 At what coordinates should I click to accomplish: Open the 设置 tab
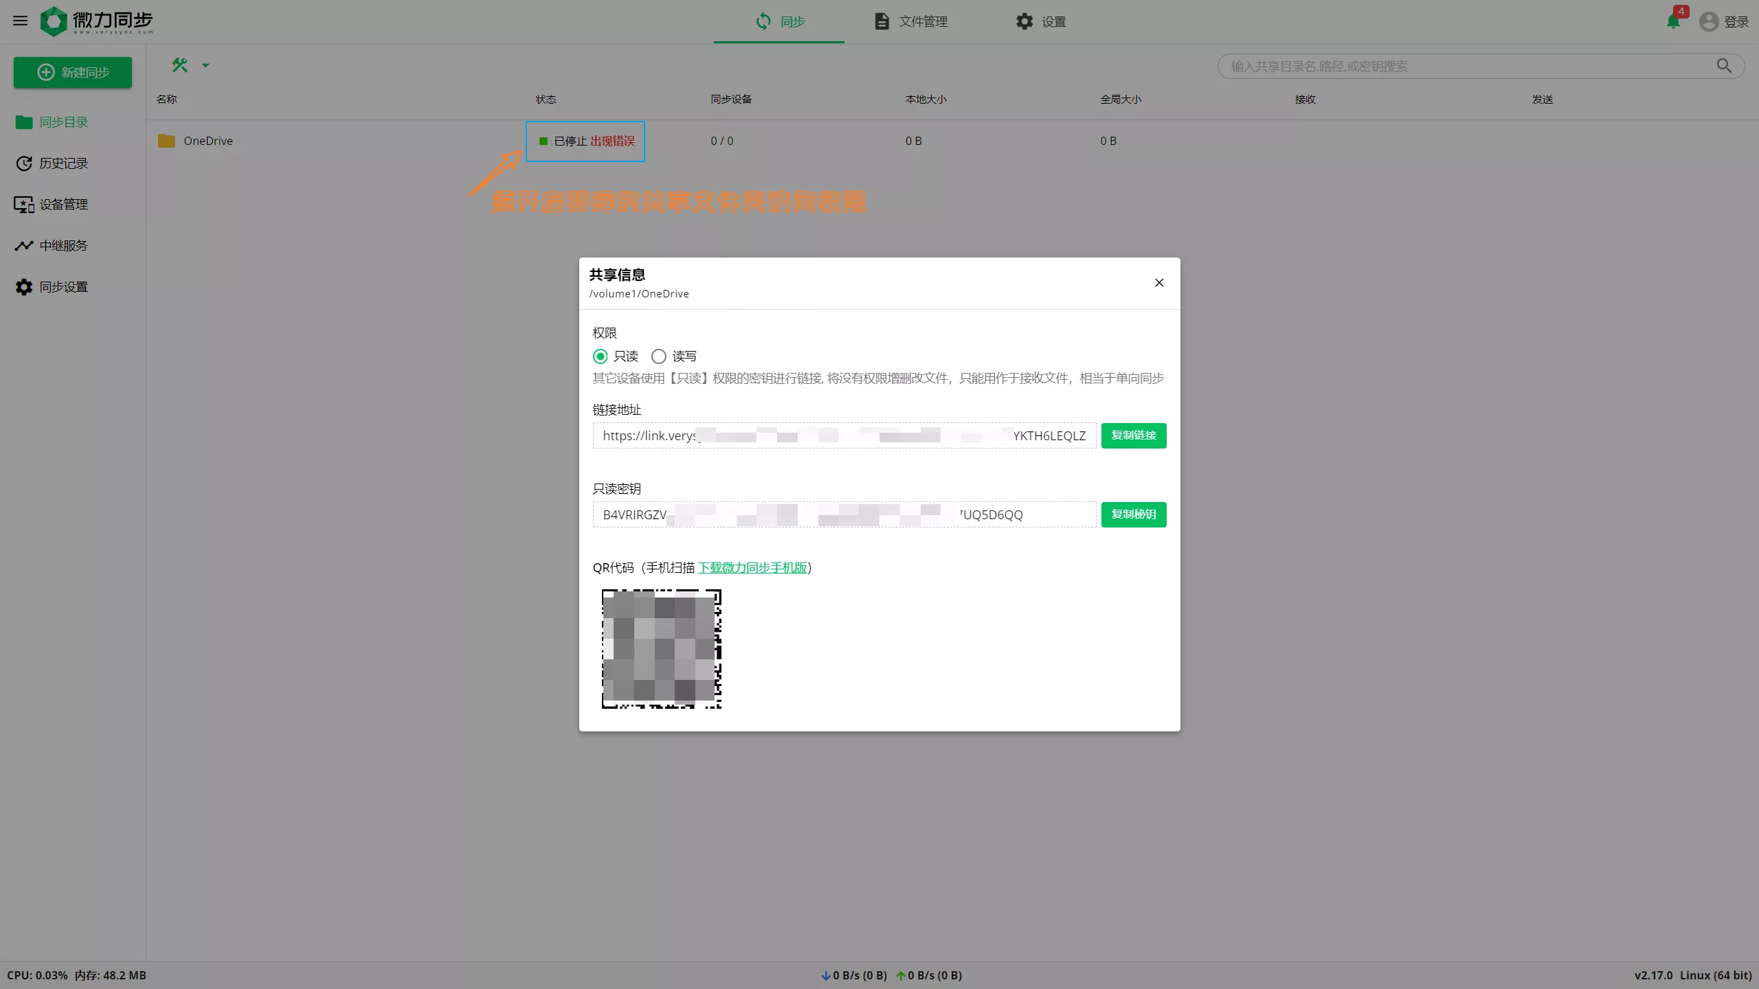(1040, 21)
